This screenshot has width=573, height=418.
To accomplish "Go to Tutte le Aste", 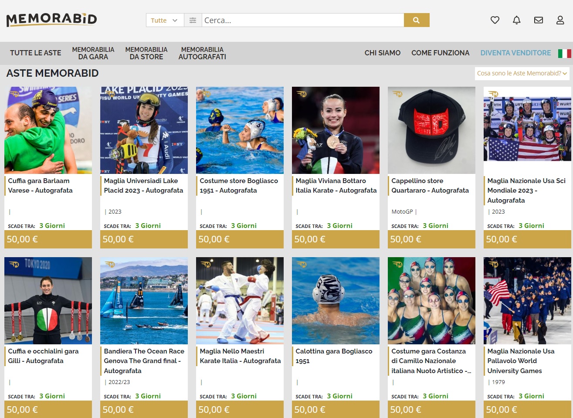I will (35, 53).
